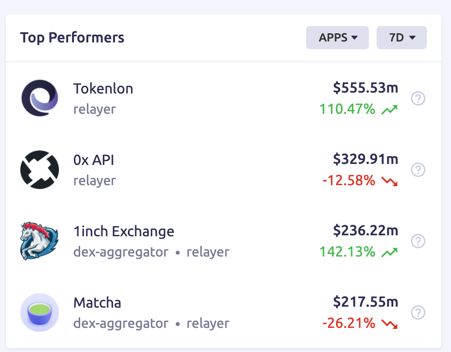Open help tooltip for Tokenlon volume

click(x=418, y=99)
